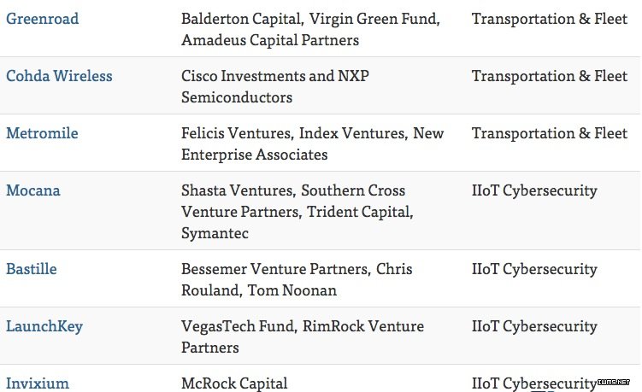The width and height of the screenshot is (642, 392).
Task: Click the IWMS.NET watermark
Action: (613, 383)
